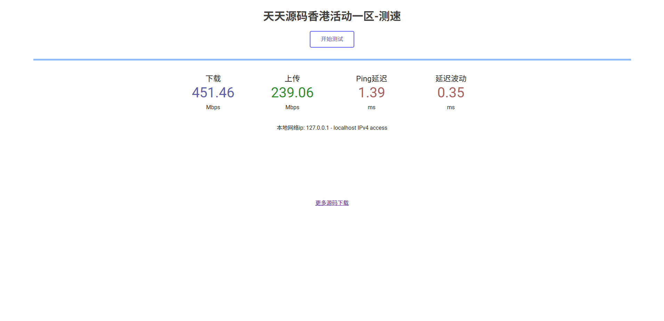Click the page title 天天源码香港活动一区-测速

pyautogui.click(x=332, y=16)
